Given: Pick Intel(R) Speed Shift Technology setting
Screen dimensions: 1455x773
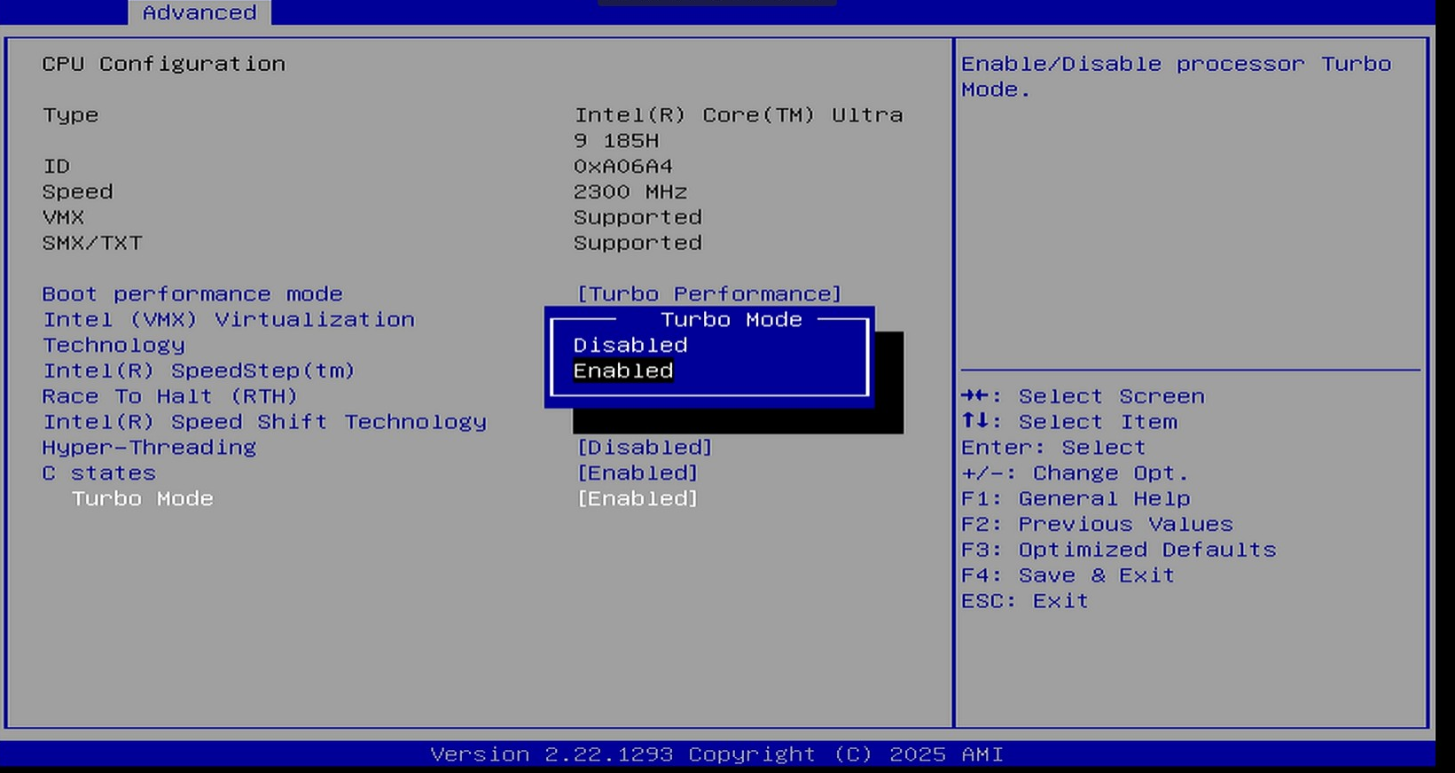Looking at the screenshot, I should coord(264,422).
